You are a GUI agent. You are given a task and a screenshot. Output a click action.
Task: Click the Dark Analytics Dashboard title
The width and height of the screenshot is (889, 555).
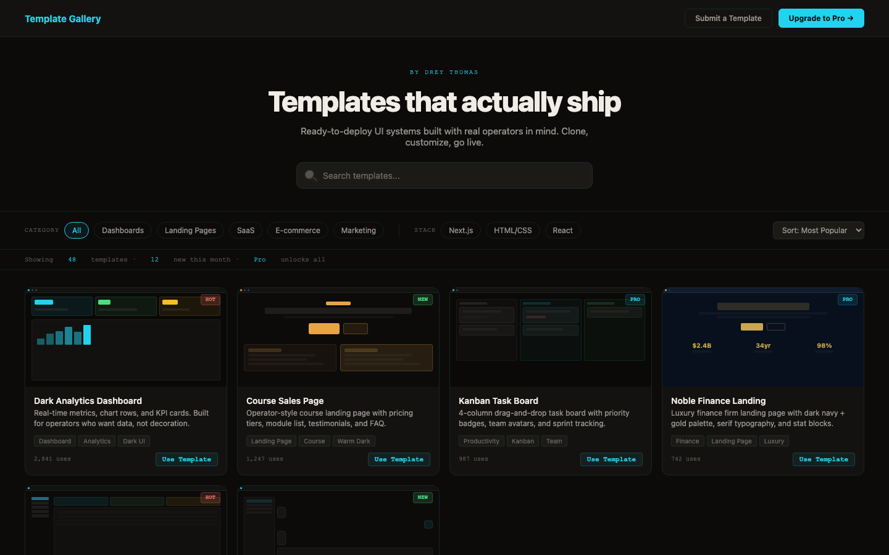pos(88,401)
